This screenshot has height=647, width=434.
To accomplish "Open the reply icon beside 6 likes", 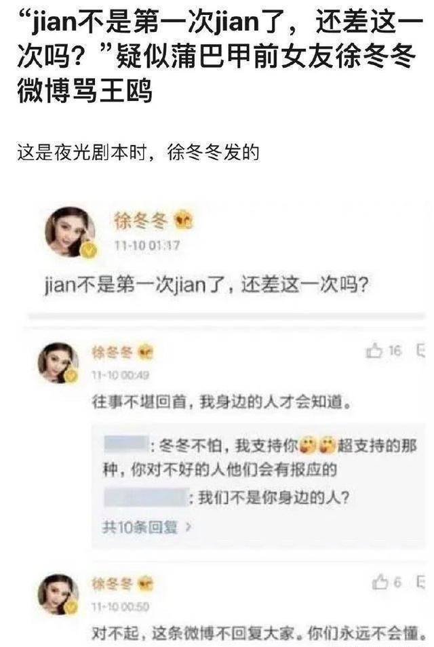I will coord(421,582).
